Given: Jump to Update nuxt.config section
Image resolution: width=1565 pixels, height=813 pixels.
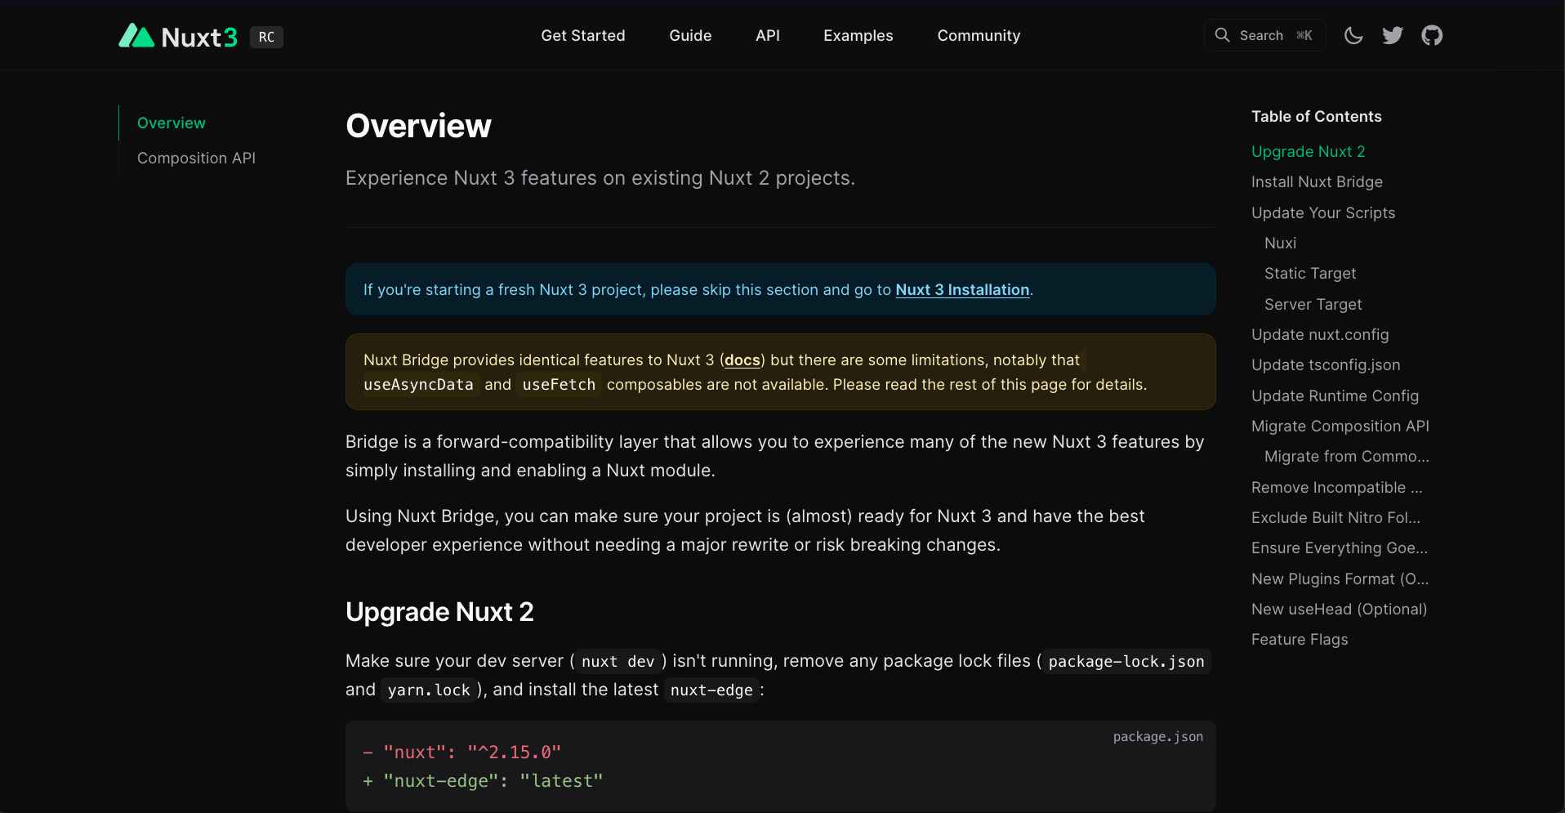Looking at the screenshot, I should (1320, 334).
